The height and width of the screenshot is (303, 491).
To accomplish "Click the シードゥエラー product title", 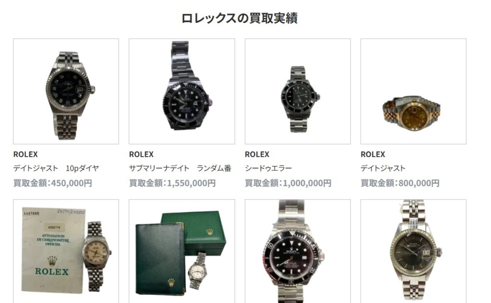I will click(269, 168).
